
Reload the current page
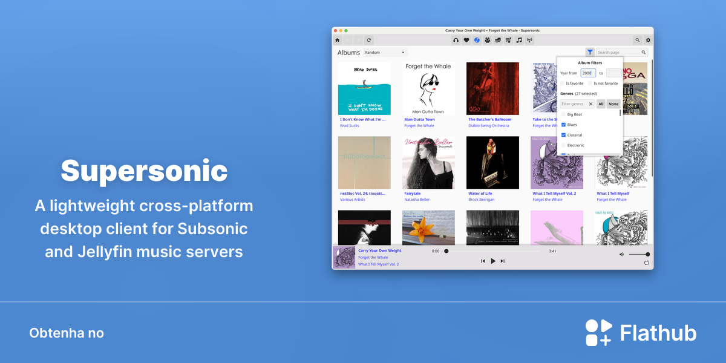point(368,40)
